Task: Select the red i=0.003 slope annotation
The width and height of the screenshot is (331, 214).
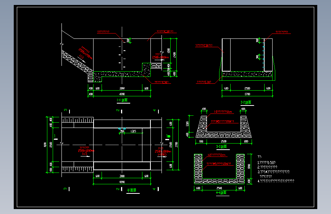Action: [162, 155]
